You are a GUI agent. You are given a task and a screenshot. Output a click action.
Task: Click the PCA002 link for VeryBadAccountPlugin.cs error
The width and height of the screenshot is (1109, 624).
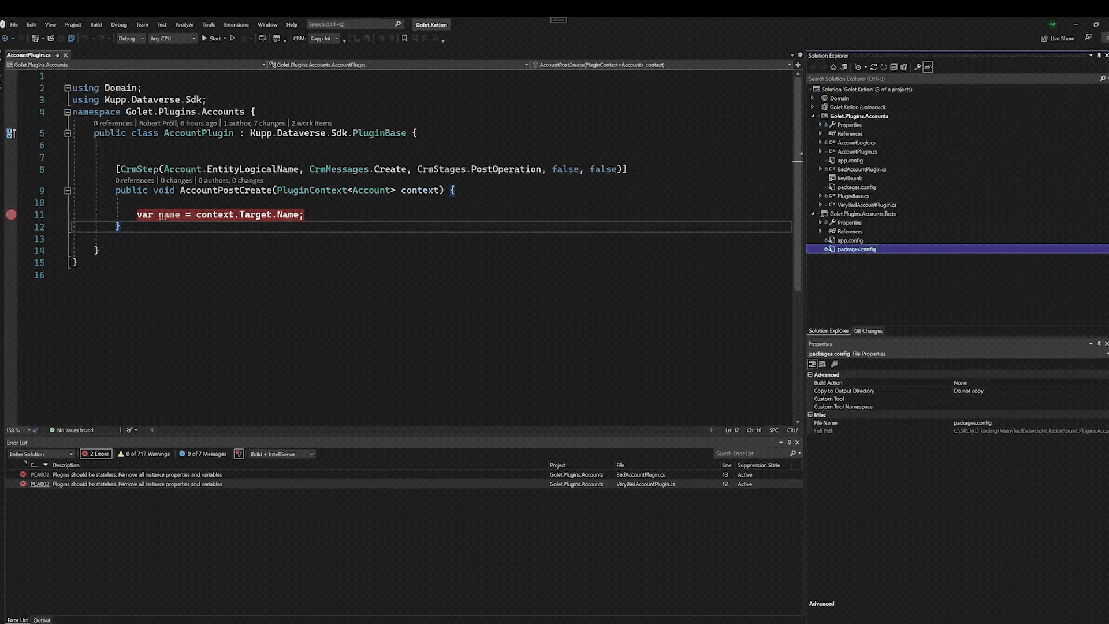point(40,484)
